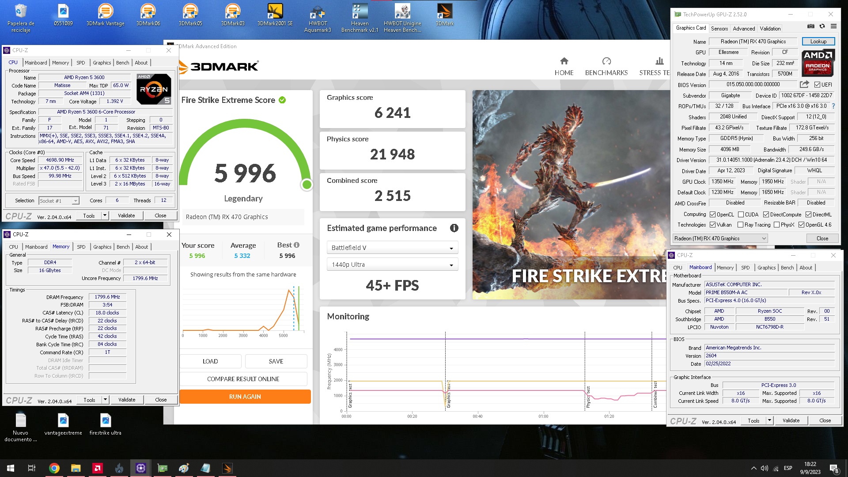
Task: Open AMD Software from the taskbar
Action: coord(98,468)
